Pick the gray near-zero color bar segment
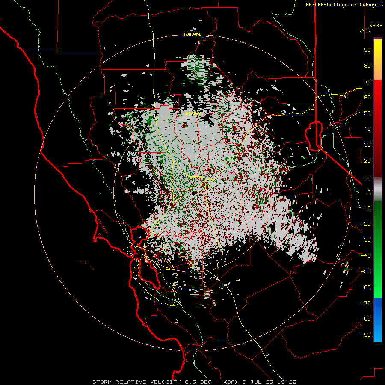Screen dimensions: 385x385 click(378, 190)
